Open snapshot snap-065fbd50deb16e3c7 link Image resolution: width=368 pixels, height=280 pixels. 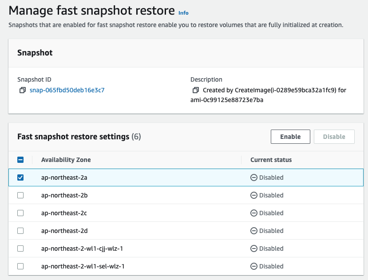coord(67,90)
